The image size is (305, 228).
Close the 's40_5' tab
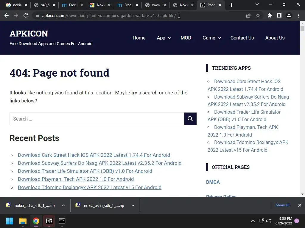pos(54,5)
